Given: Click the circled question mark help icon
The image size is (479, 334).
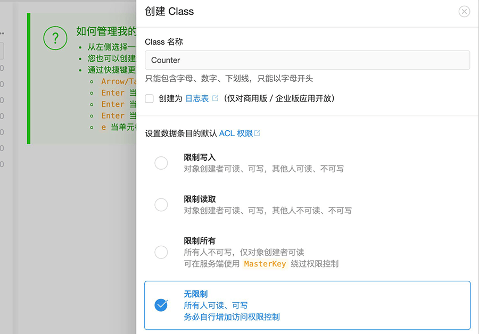Looking at the screenshot, I should [x=55, y=38].
